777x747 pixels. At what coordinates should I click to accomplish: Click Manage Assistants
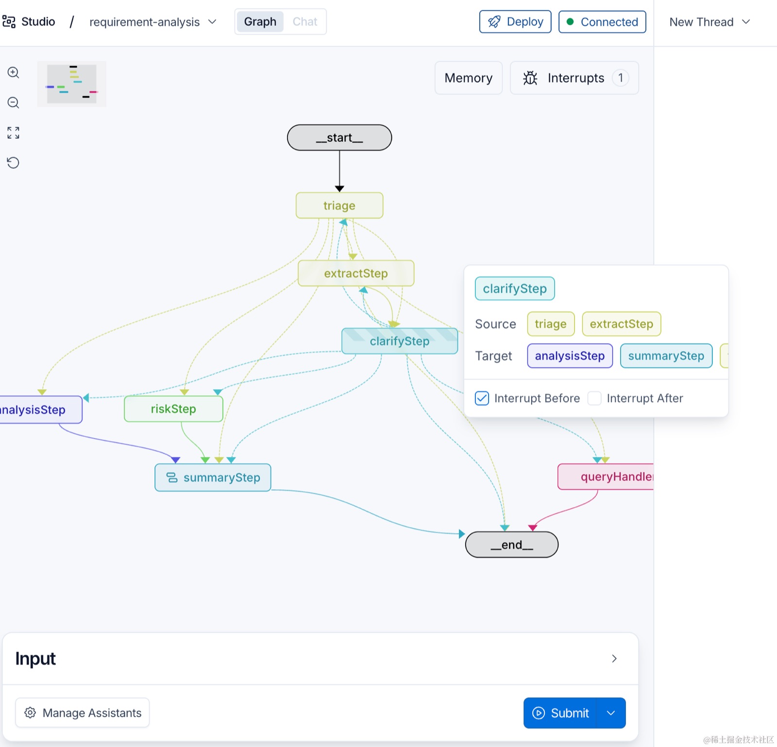click(83, 713)
